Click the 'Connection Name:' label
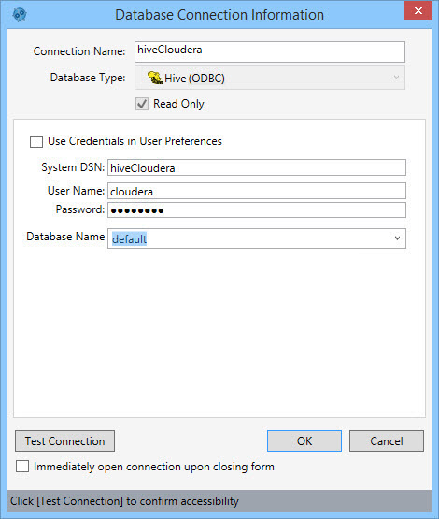Viewport: 439px width, 519px height. pos(79,51)
